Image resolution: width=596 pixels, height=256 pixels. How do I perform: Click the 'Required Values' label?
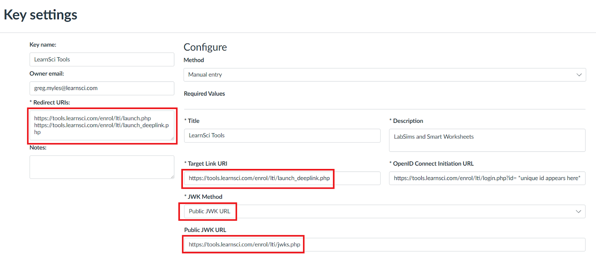click(x=204, y=94)
